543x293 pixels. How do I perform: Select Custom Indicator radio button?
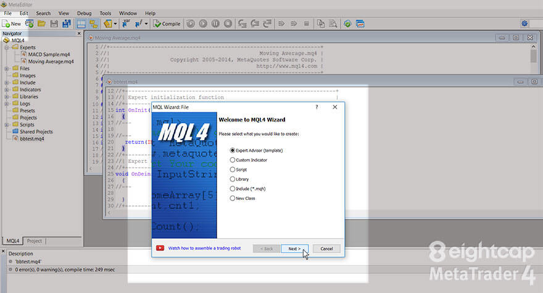(x=233, y=160)
